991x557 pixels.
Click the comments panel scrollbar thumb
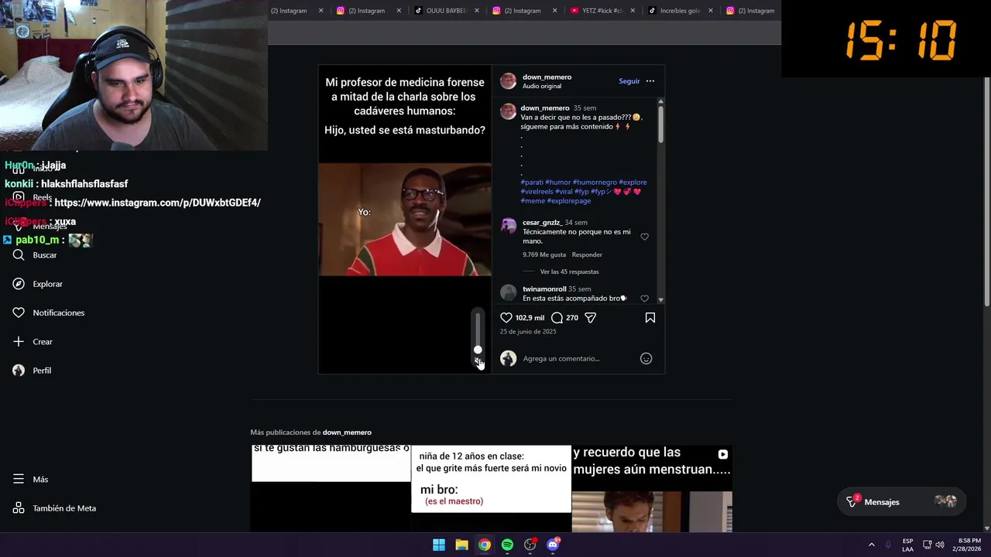[660, 124]
